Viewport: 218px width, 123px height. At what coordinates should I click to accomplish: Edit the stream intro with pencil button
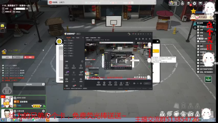pyautogui.click(x=89, y=40)
